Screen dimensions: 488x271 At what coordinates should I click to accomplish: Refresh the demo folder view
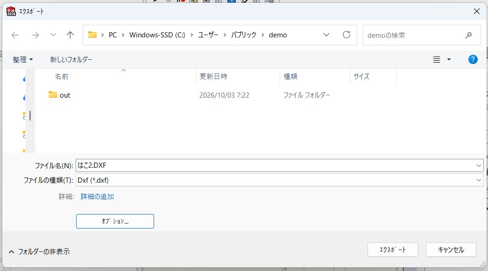coord(347,35)
